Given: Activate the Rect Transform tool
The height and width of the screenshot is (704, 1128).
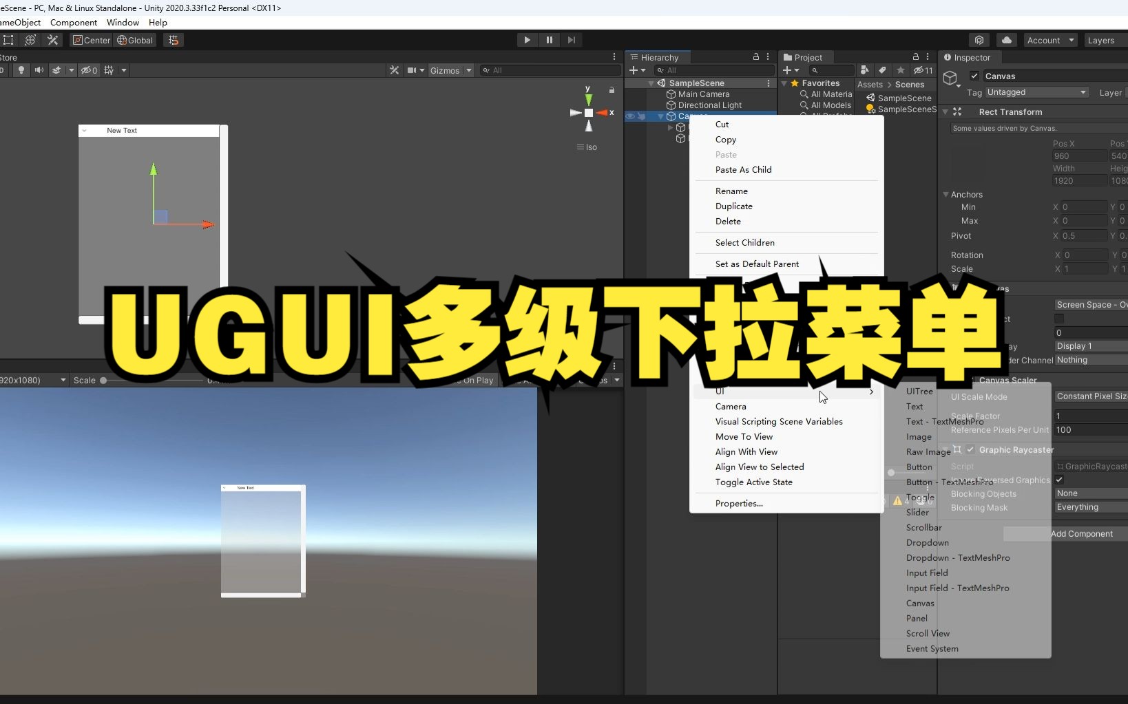Looking at the screenshot, I should point(9,40).
